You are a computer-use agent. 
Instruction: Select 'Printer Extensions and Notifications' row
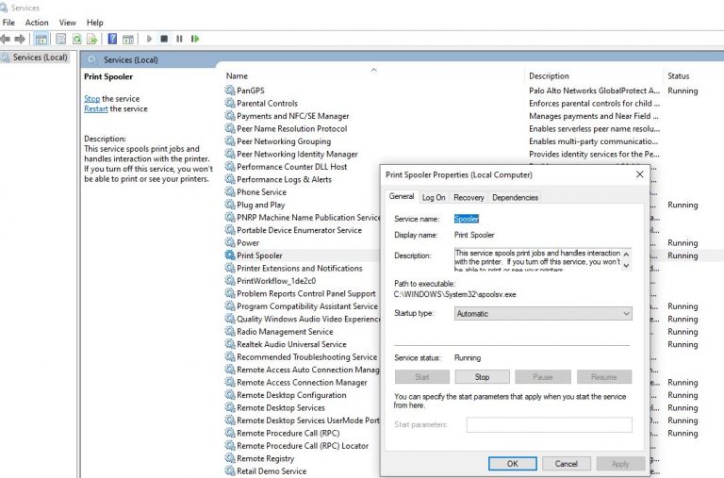(x=299, y=268)
